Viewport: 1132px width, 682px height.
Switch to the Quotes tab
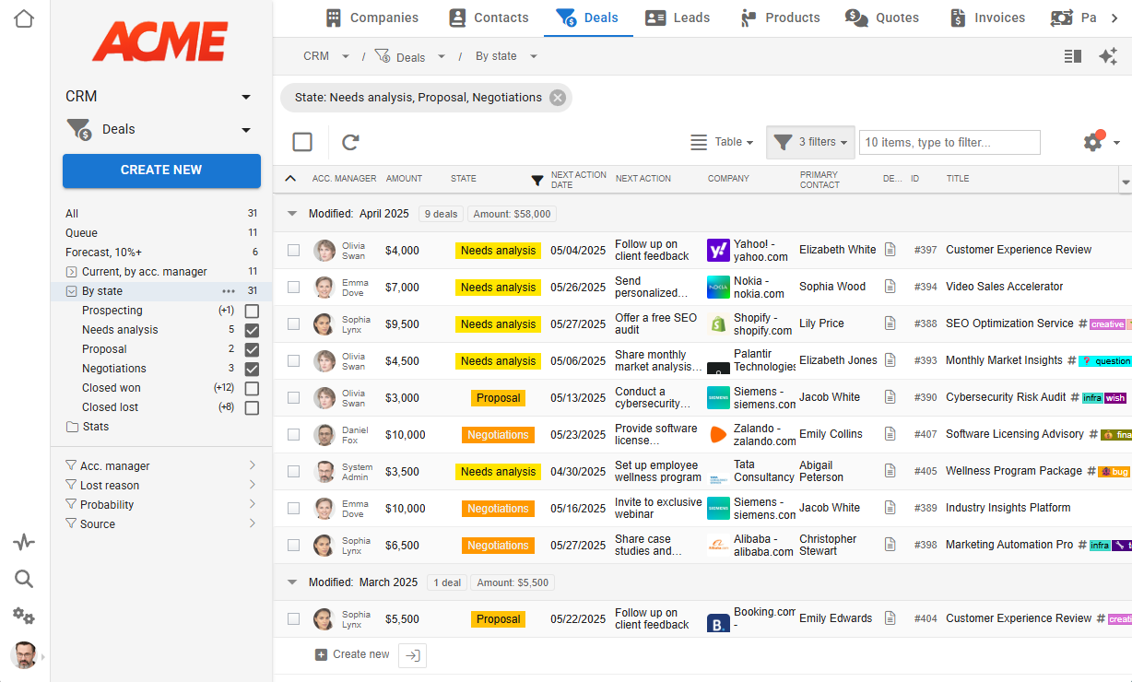tap(882, 18)
